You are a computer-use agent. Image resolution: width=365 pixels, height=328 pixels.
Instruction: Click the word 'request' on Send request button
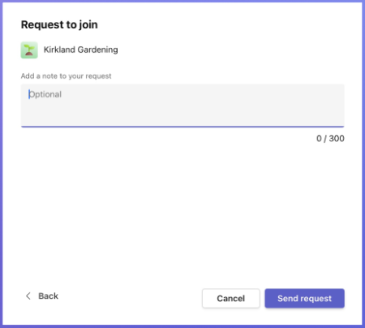pyautogui.click(x=316, y=299)
